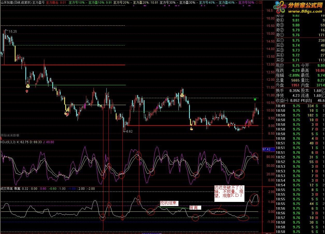Select the 买② 9.74 bid row
Image resolution: width=325 pixels, height=234 pixels.
[x=300, y=45]
